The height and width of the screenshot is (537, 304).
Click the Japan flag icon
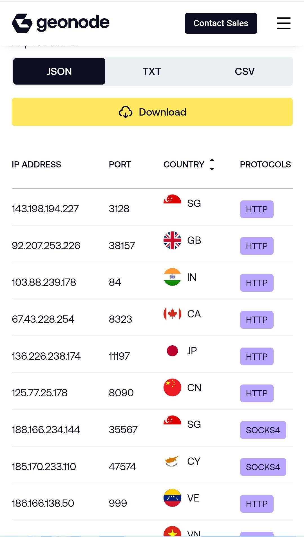[x=172, y=351]
